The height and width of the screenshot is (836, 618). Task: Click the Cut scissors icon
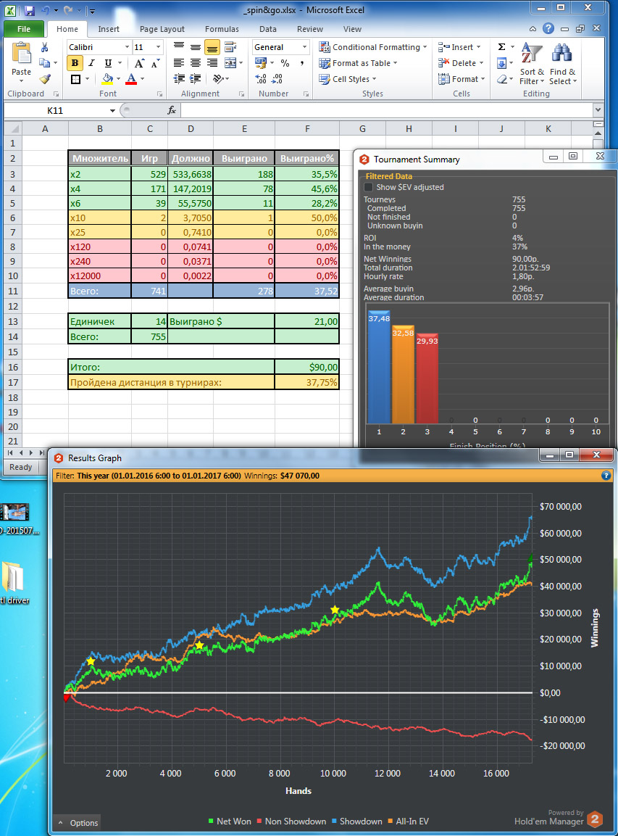[x=45, y=47]
